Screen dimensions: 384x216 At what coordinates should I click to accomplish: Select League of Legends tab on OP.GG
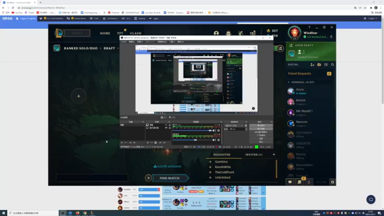click(x=26, y=18)
